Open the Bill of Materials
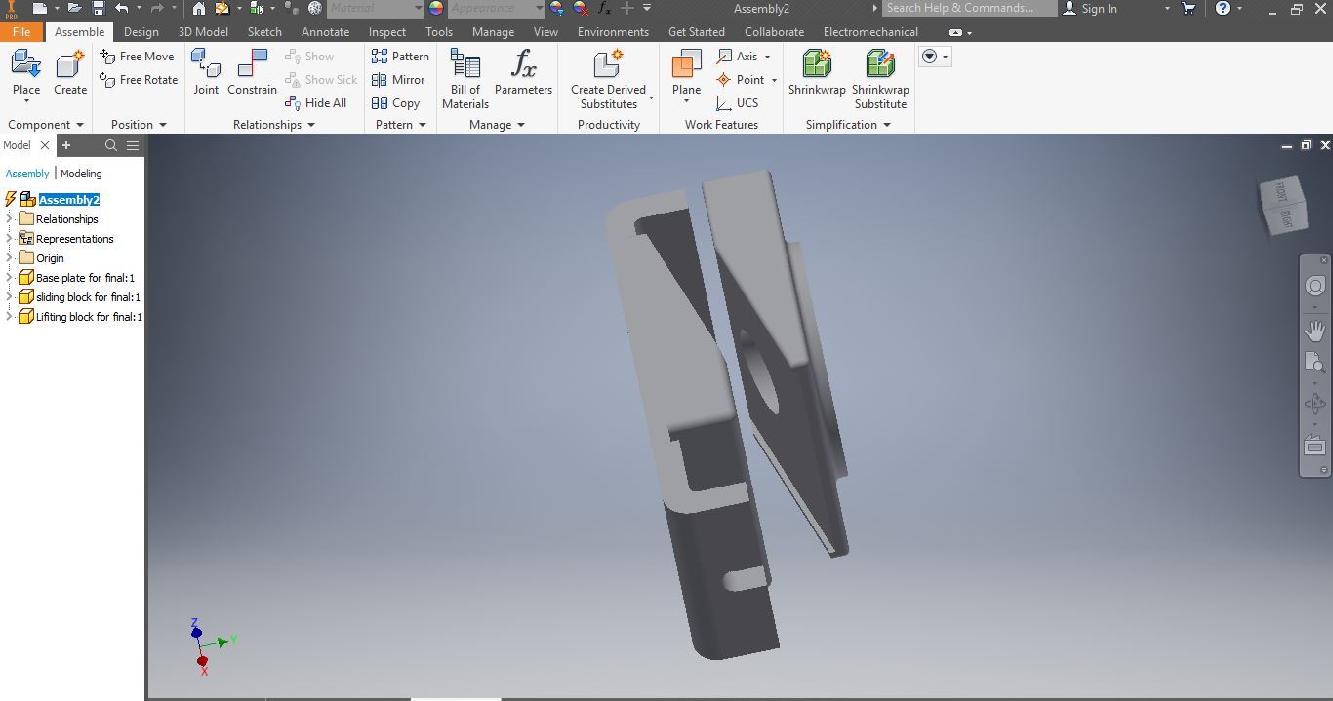Viewport: 1333px width, 701px height. point(465,80)
